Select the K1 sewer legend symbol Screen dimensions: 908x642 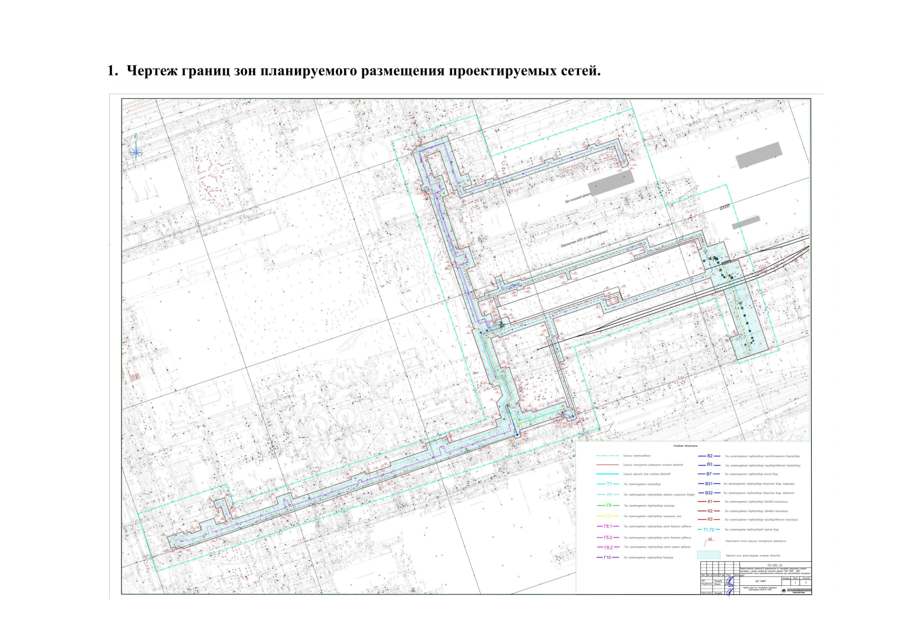(709, 501)
